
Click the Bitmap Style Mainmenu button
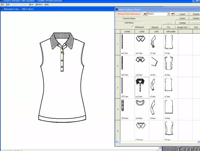[x=129, y=14]
